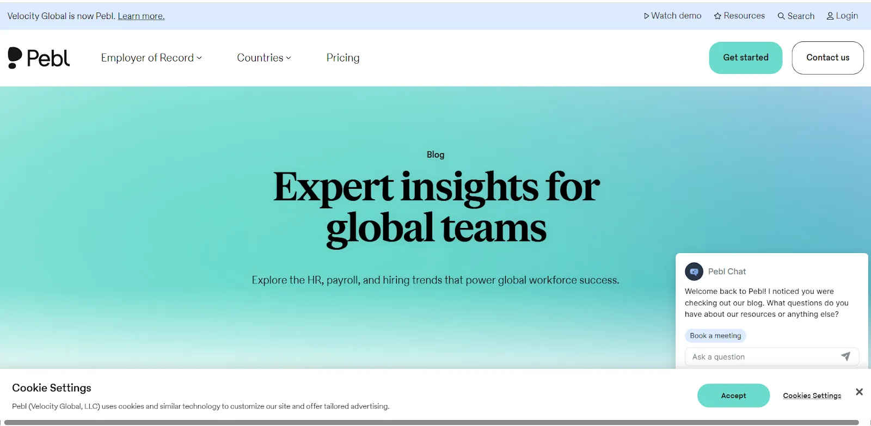Image resolution: width=871 pixels, height=426 pixels.
Task: Click the Login text link
Action: [847, 16]
